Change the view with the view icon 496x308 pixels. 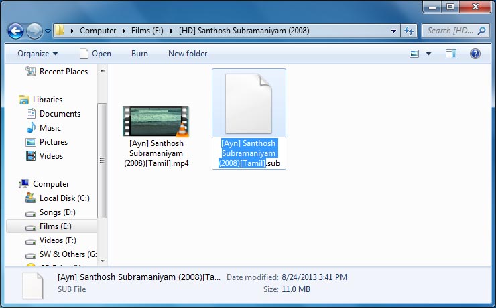(x=414, y=54)
